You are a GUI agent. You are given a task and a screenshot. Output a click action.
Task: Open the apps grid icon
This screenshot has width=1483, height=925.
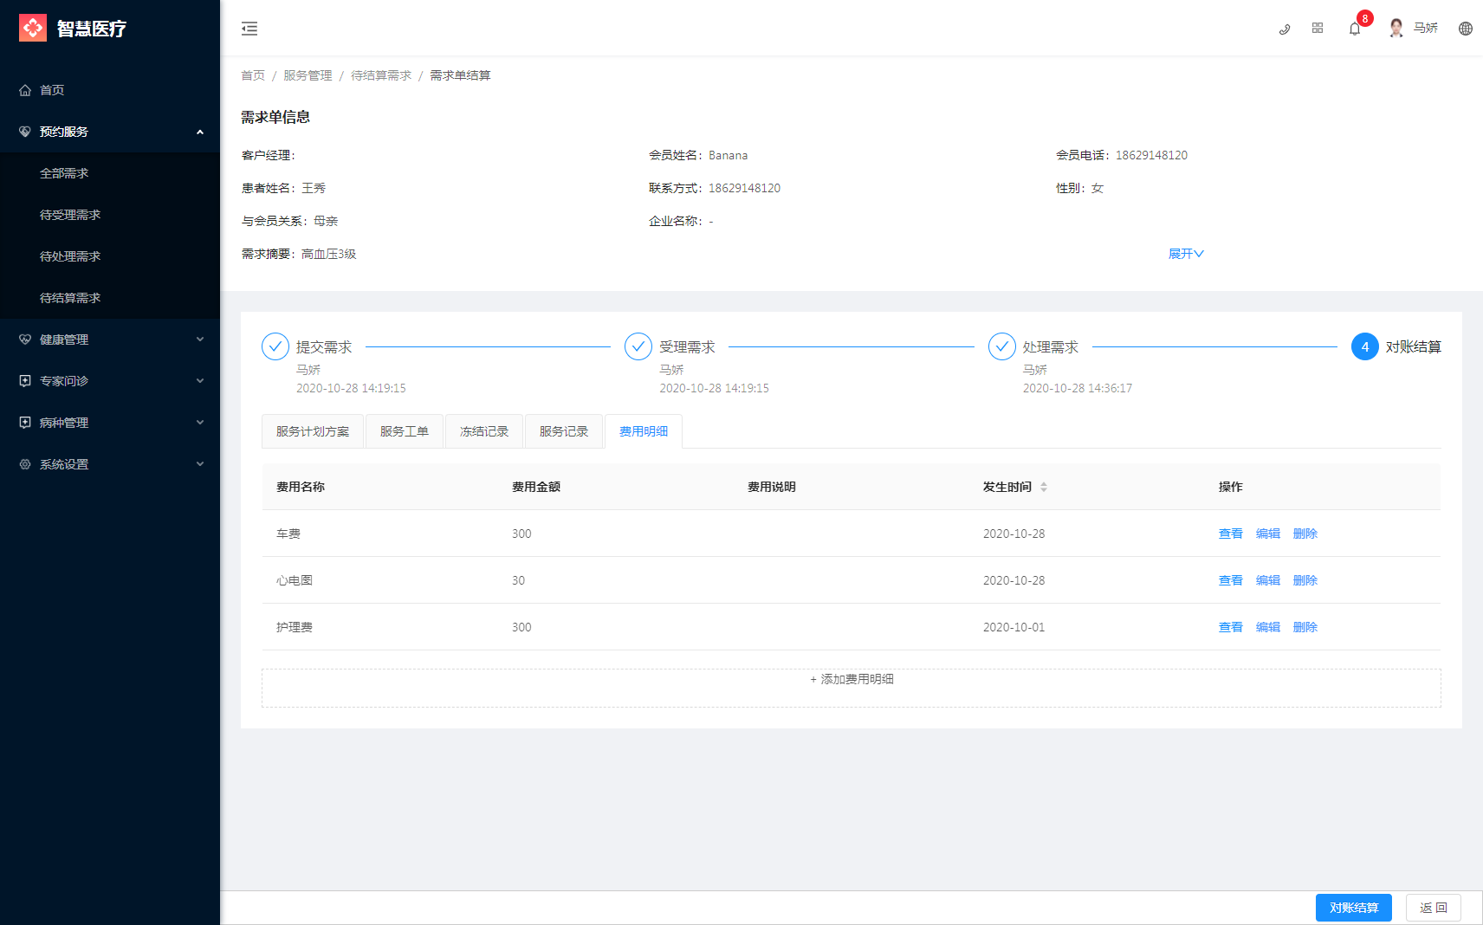pyautogui.click(x=1318, y=29)
